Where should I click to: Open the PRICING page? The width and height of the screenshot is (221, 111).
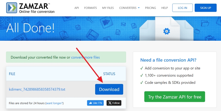point(150,8)
